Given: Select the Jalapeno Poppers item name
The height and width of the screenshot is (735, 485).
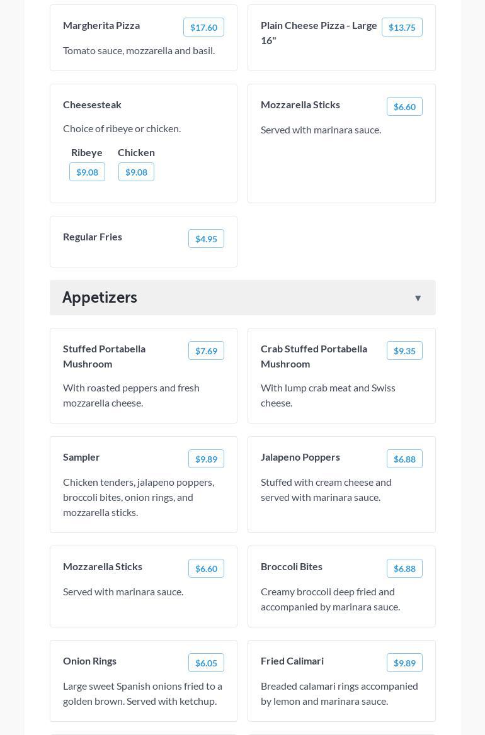Looking at the screenshot, I should pos(300,457).
